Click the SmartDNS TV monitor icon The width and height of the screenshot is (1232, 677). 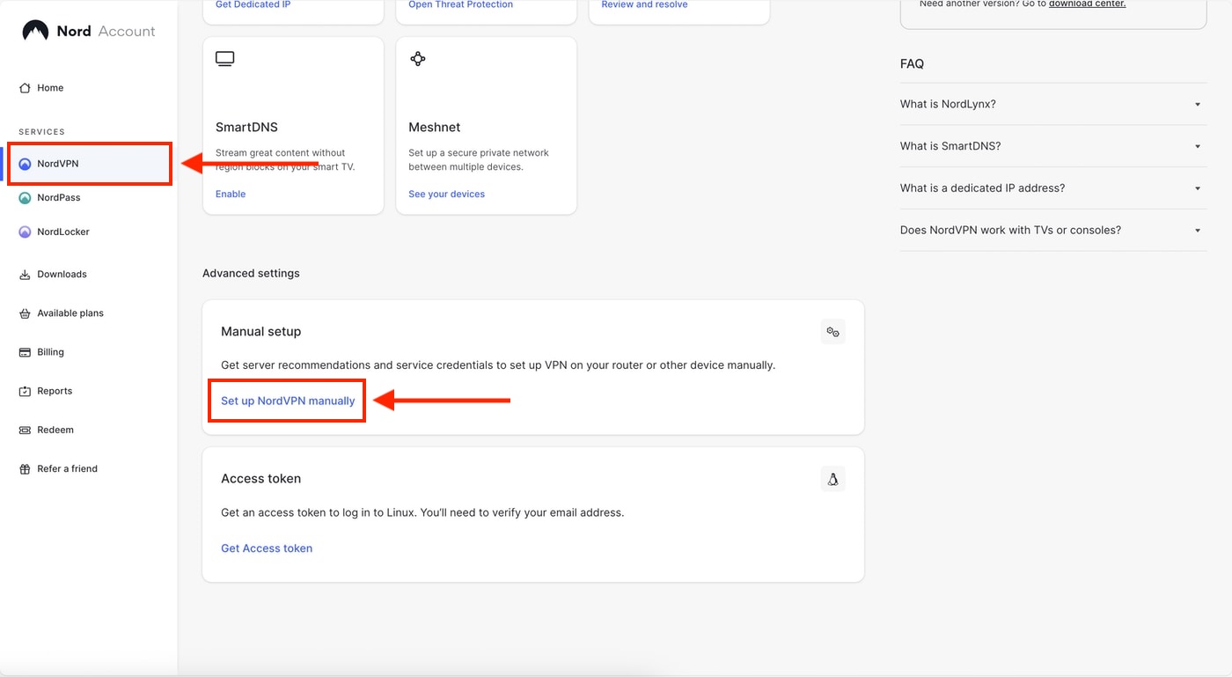pos(225,59)
